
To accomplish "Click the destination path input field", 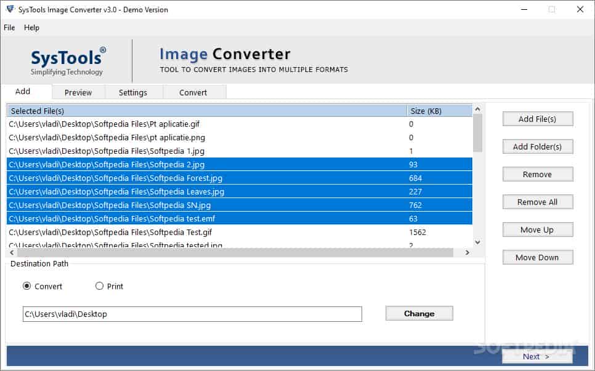I will coord(192,314).
